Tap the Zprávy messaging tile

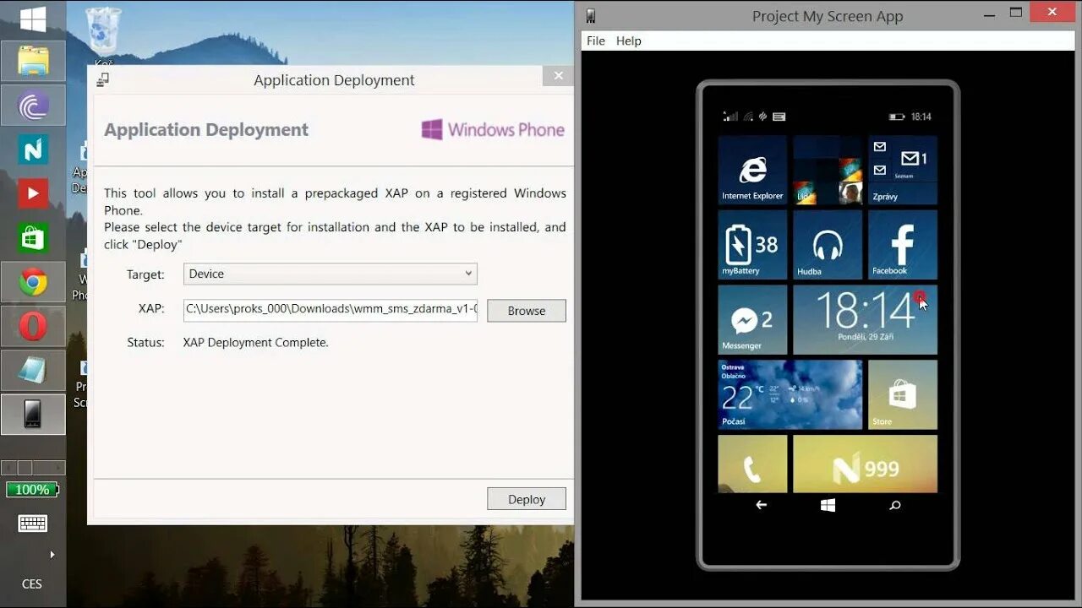(903, 170)
